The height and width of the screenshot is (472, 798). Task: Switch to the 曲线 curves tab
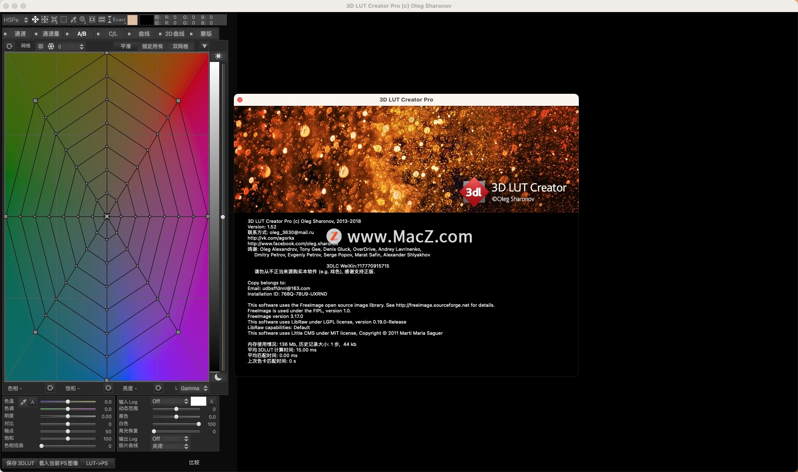point(144,34)
